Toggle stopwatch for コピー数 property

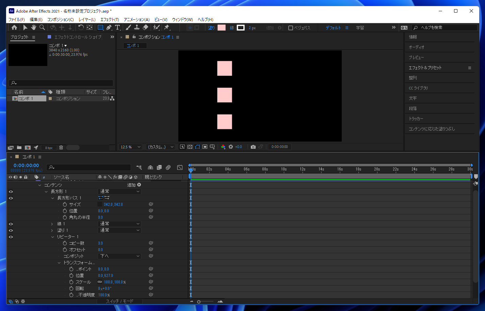[x=65, y=243]
